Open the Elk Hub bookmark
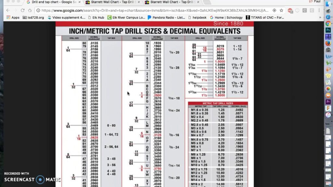The width and height of the screenshot is (333, 187). [96, 18]
